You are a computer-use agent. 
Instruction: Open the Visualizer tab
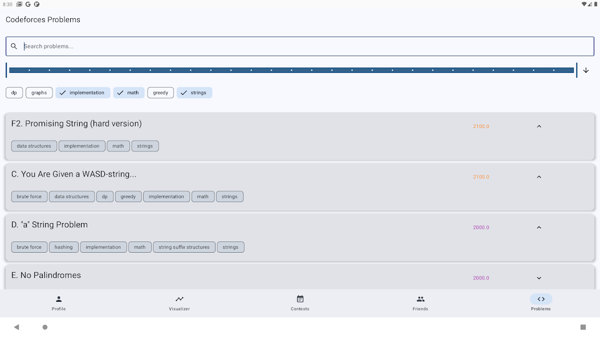pos(180,303)
